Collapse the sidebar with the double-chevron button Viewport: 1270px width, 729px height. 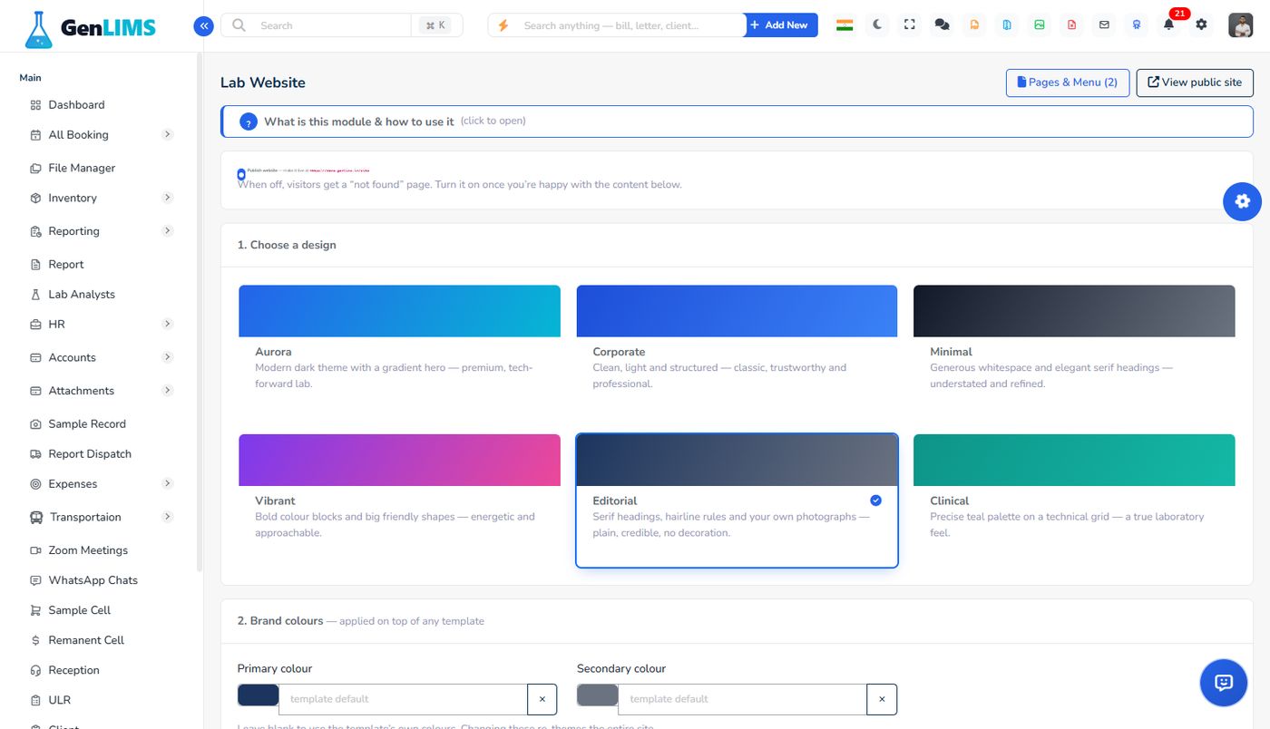203,26
